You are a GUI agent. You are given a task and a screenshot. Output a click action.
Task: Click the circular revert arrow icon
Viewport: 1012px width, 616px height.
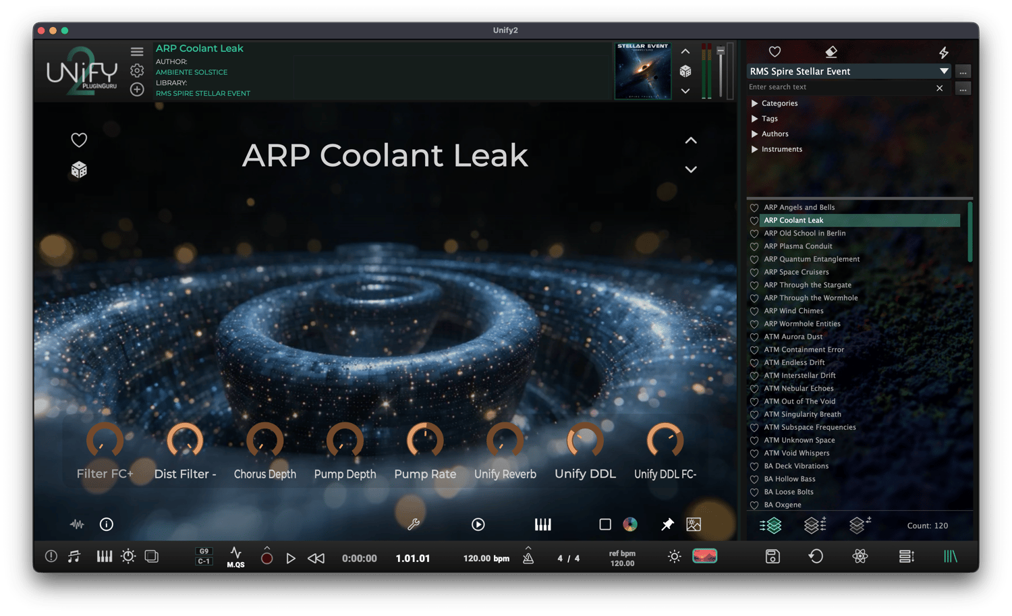point(816,557)
